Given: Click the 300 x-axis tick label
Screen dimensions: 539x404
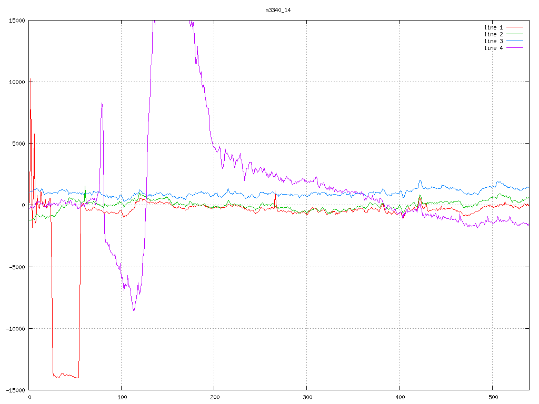Looking at the screenshot, I should point(307,397).
